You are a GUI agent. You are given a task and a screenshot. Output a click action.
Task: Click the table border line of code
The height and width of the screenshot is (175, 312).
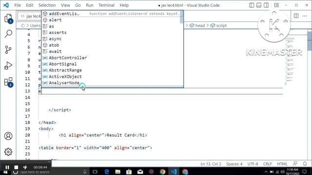pos(96,148)
